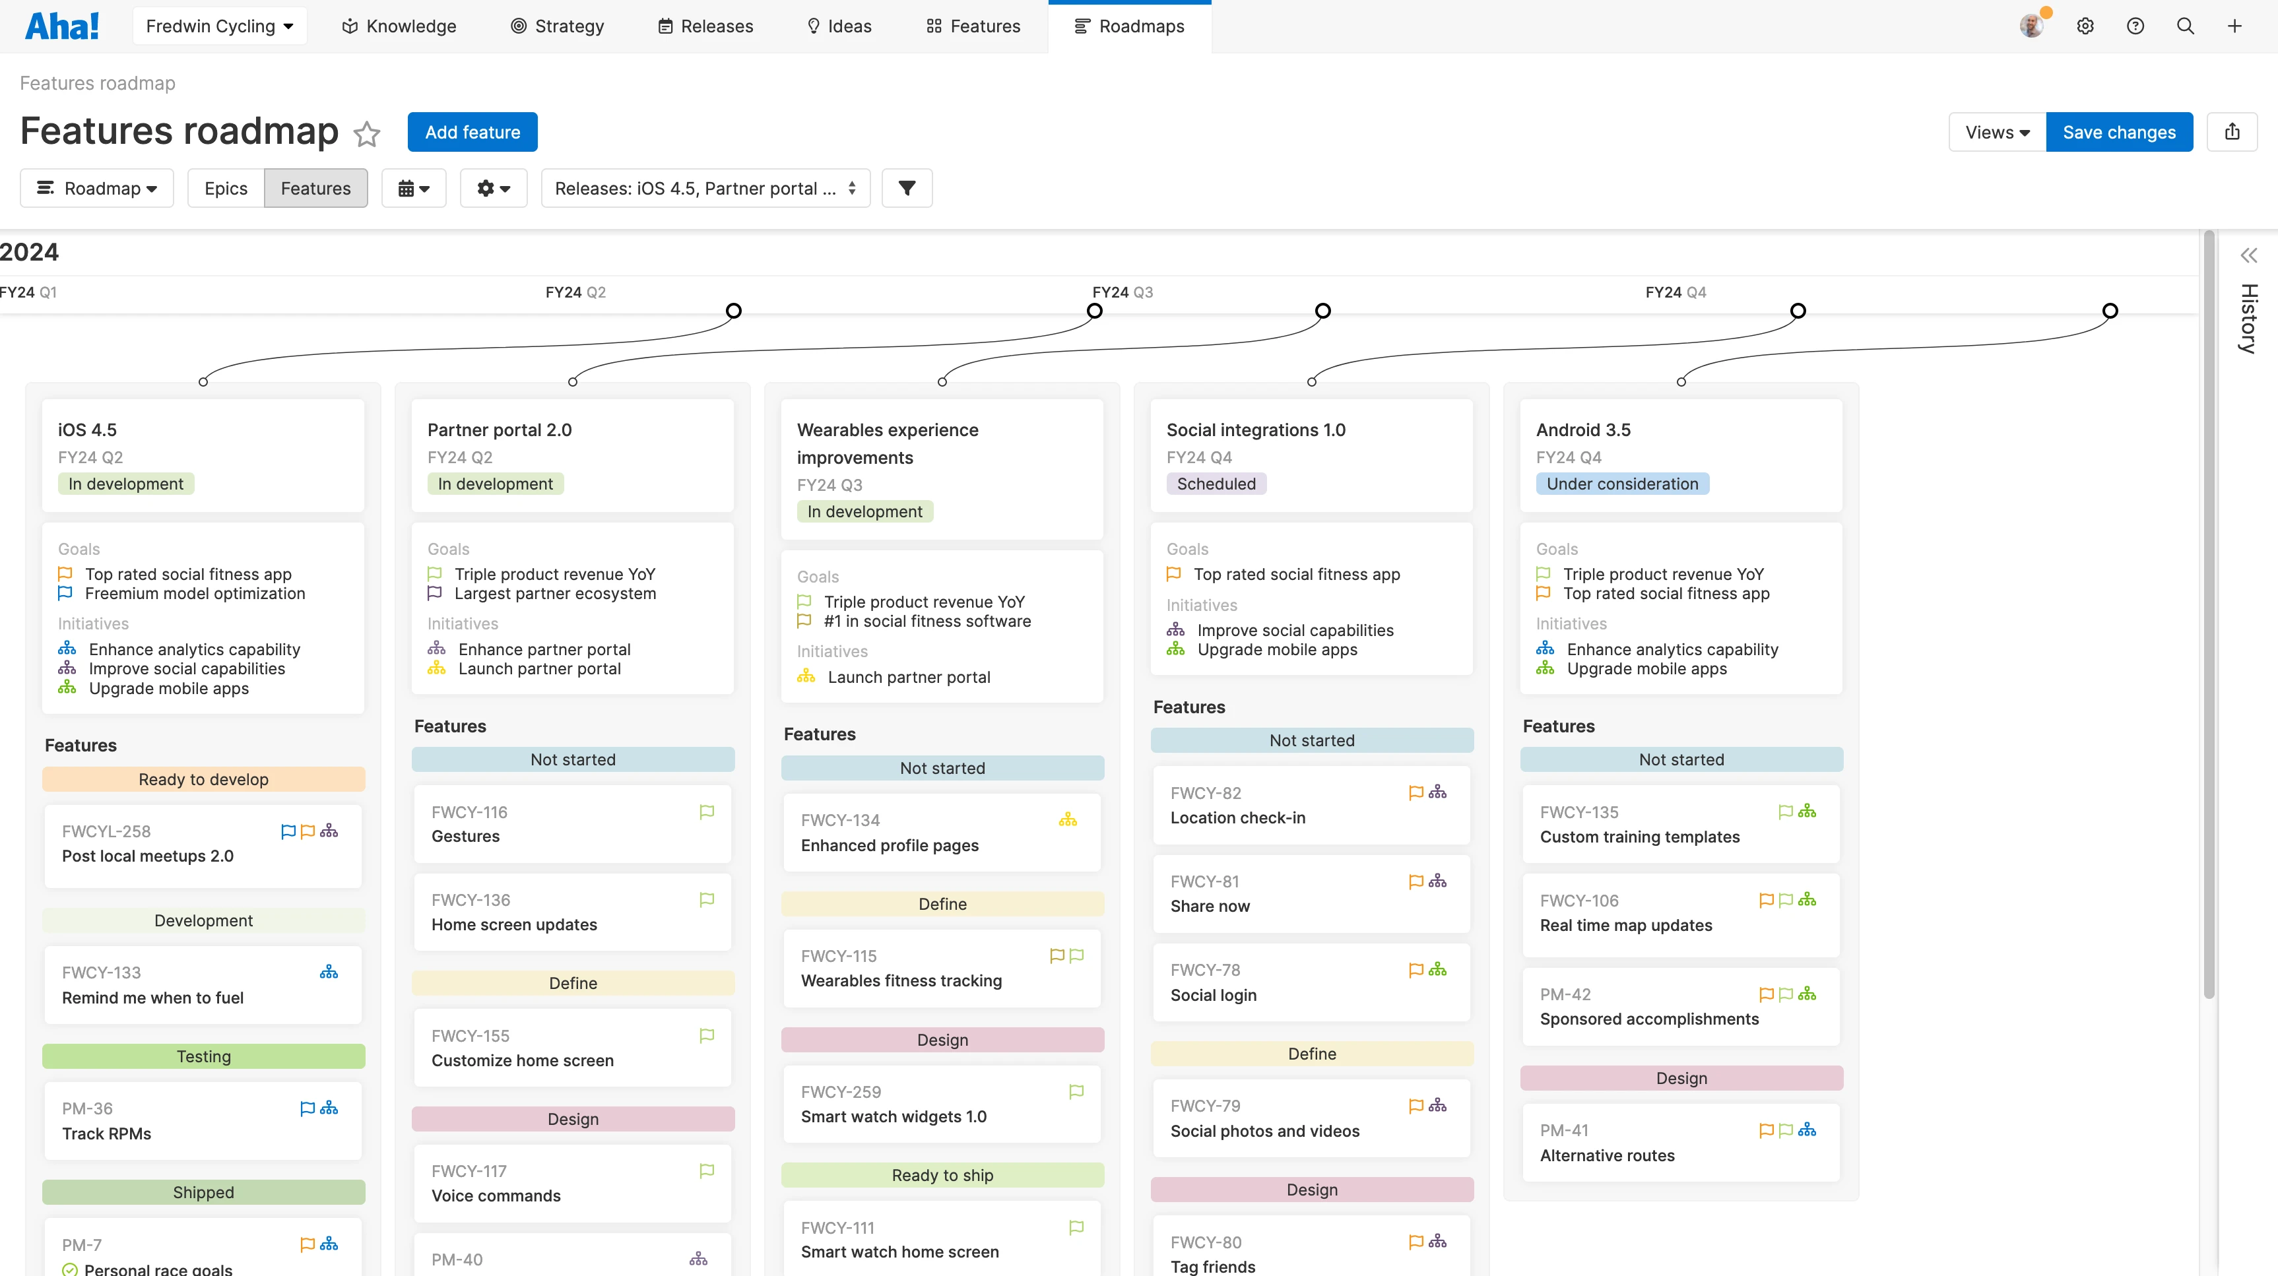Screen dimensions: 2278x1276
Task: Open the Views dropdown
Action: (1996, 131)
